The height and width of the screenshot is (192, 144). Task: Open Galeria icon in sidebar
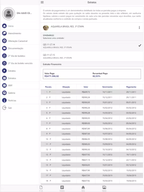4,93
